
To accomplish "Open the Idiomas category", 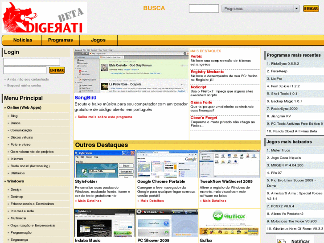I will pyautogui.click(x=17, y=159).
